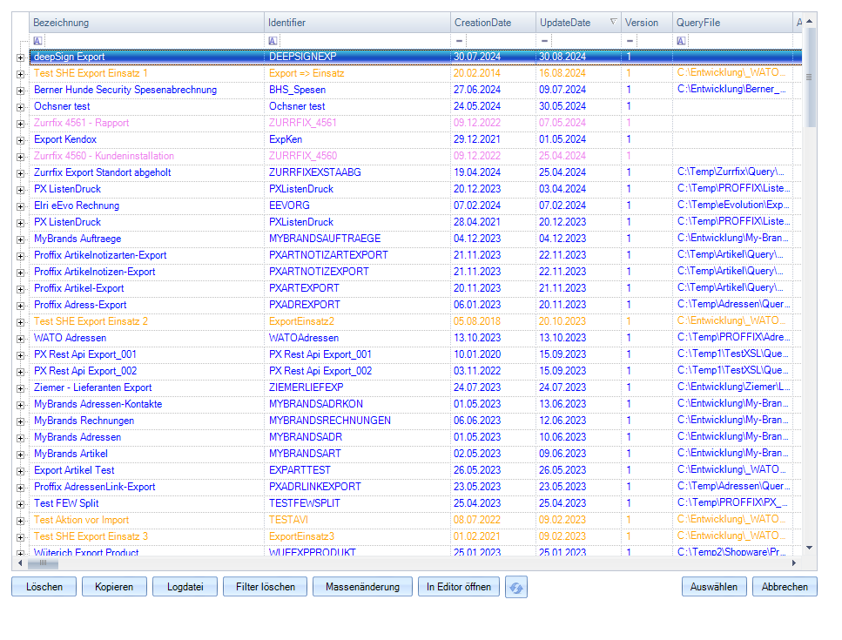The width and height of the screenshot is (842, 640).
Task: Click the refresh icon beside In Editor öffnen
Action: [516, 588]
